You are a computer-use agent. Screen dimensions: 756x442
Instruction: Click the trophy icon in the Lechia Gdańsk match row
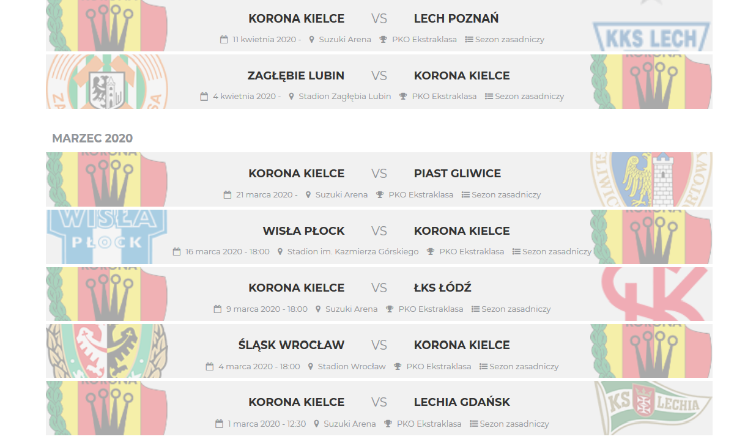pyautogui.click(x=388, y=423)
